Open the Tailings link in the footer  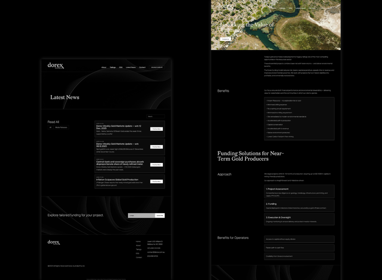tap(138, 249)
